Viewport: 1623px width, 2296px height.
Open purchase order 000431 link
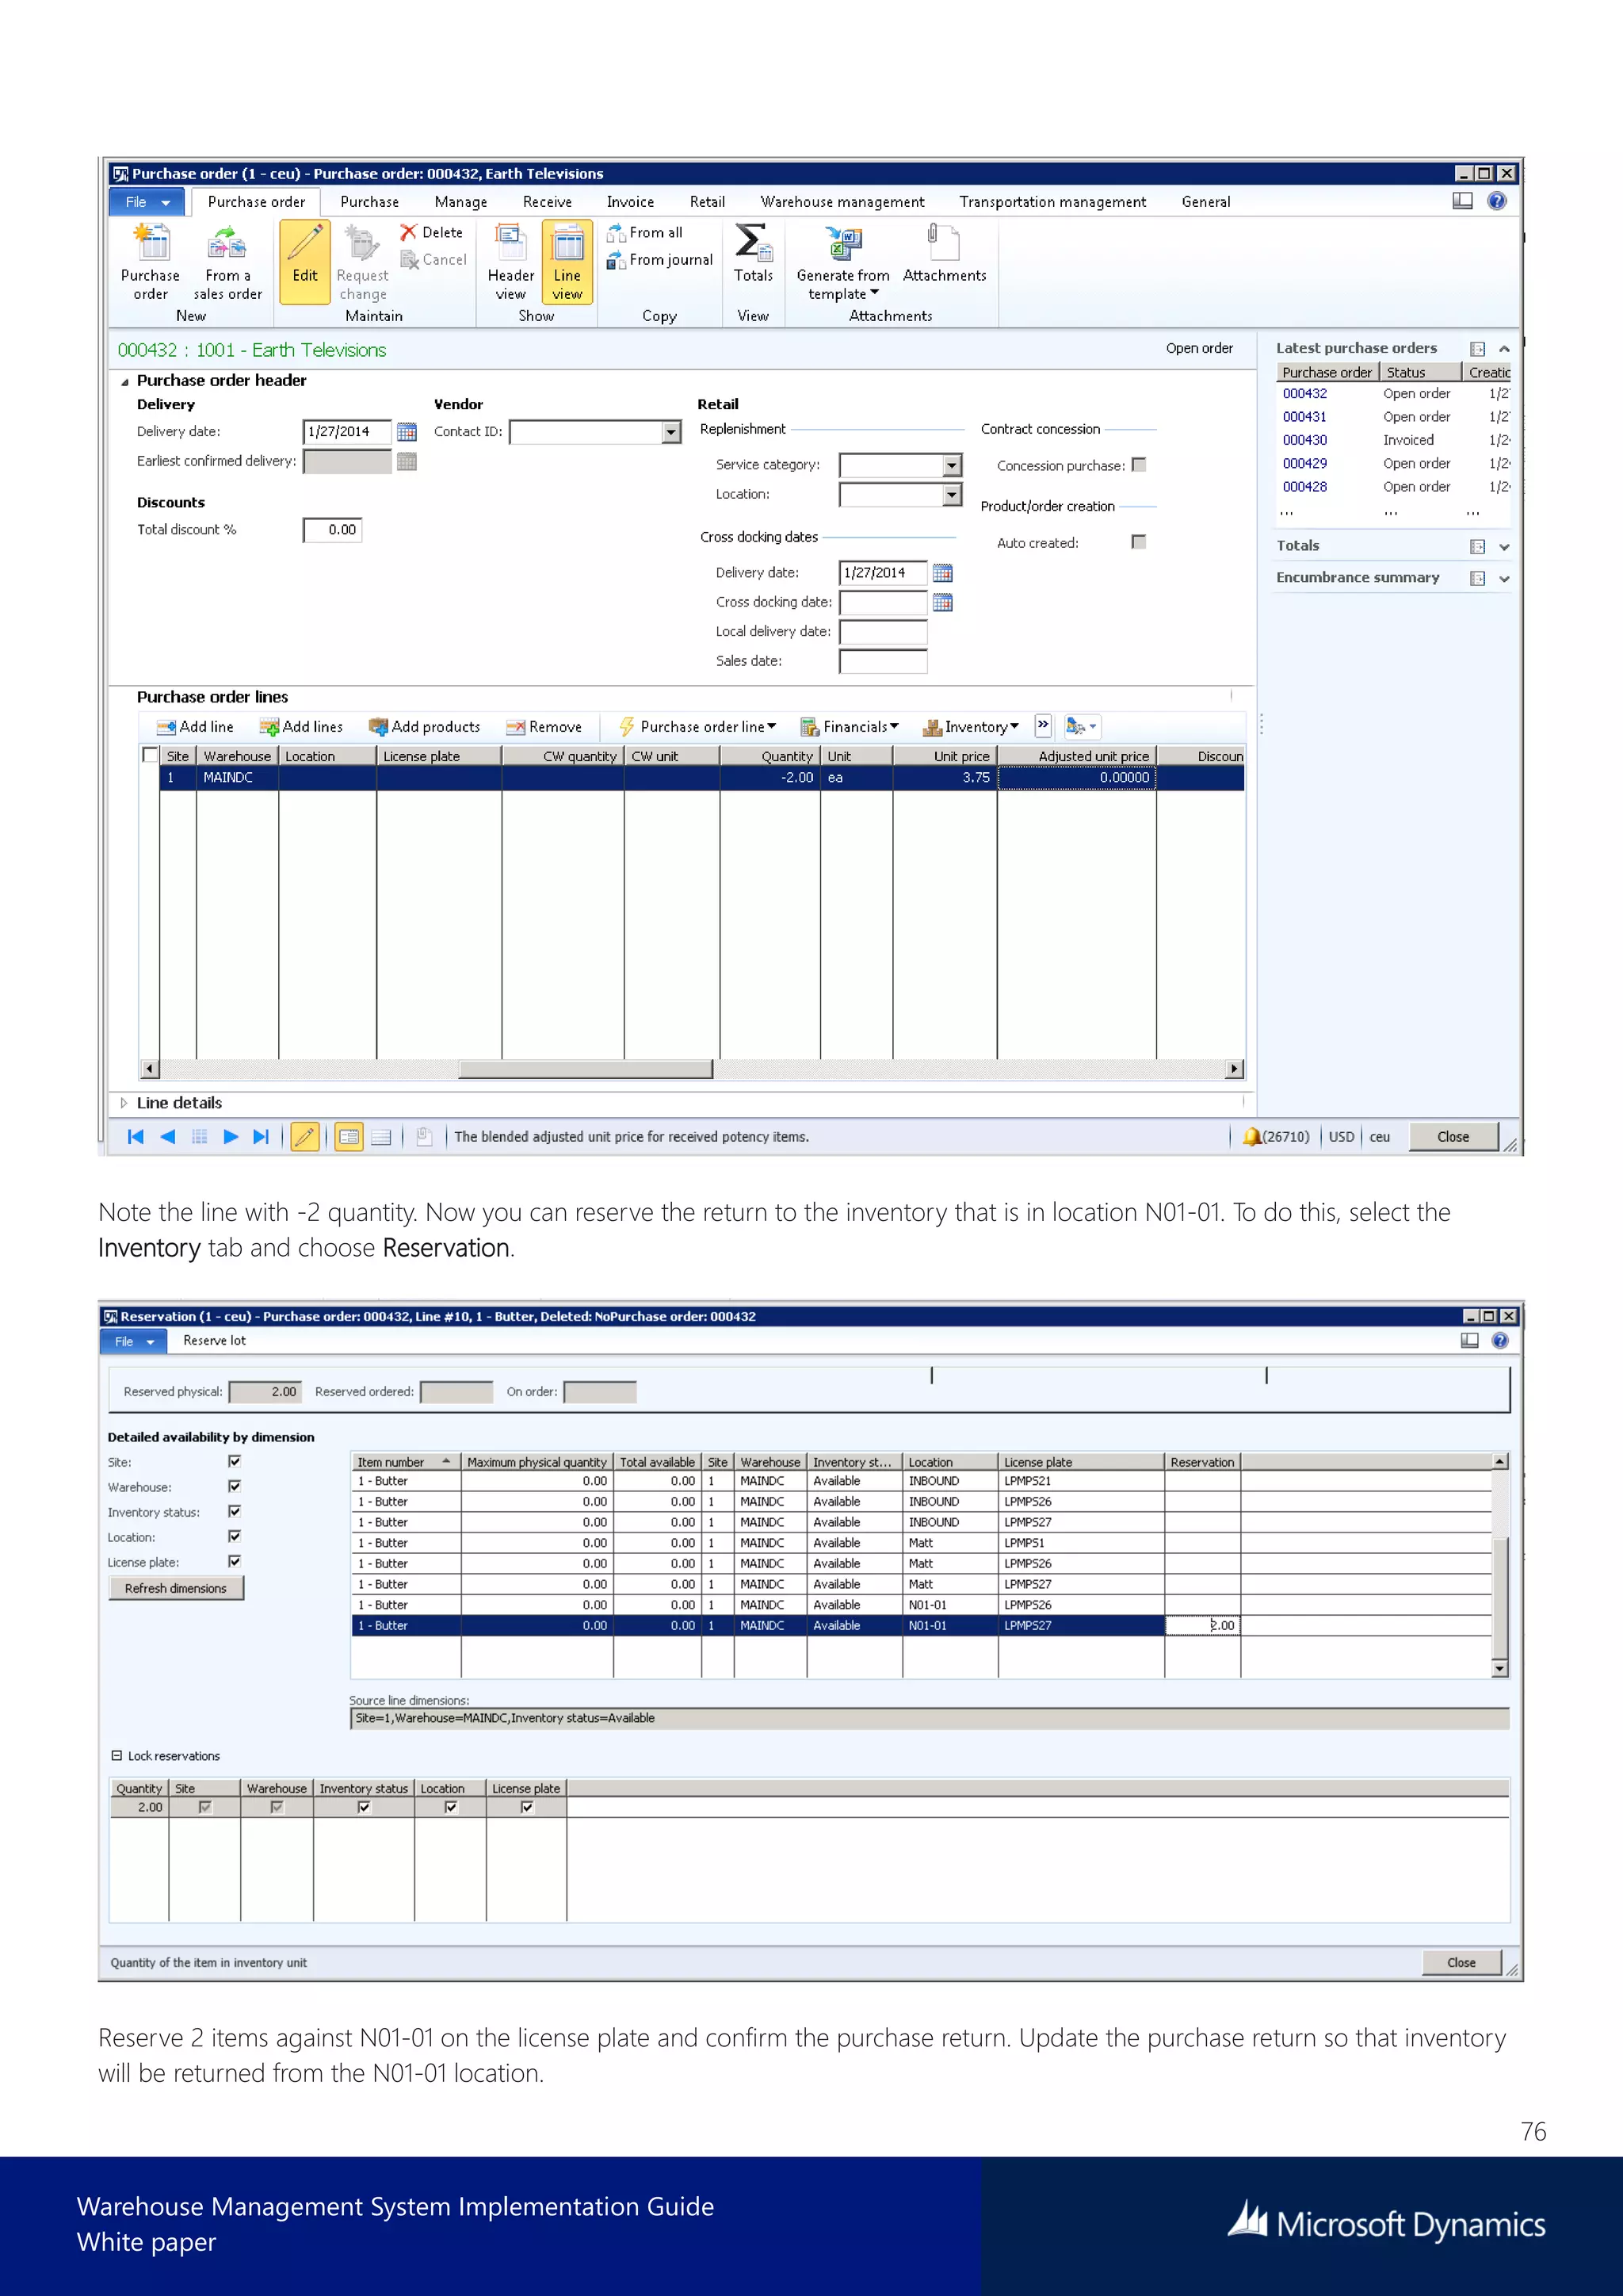click(x=1305, y=417)
